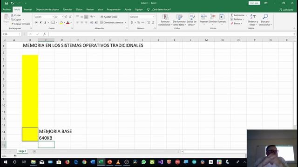Increase decimal places icon
This screenshot has width=298, height=167.
pyautogui.click(x=149, y=23)
